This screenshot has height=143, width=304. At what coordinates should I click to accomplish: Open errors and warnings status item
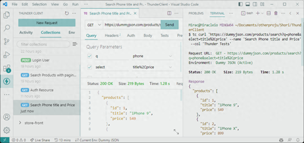pos(19,140)
